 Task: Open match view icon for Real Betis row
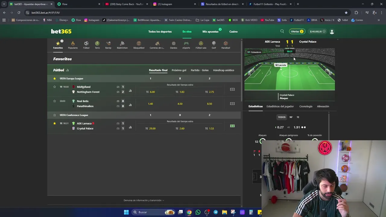(x=232, y=104)
